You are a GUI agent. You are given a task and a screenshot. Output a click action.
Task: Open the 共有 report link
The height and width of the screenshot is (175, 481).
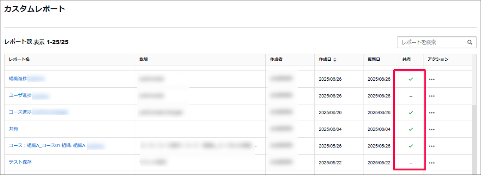pos(14,129)
